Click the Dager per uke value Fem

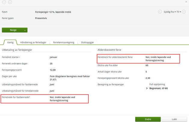70,78
